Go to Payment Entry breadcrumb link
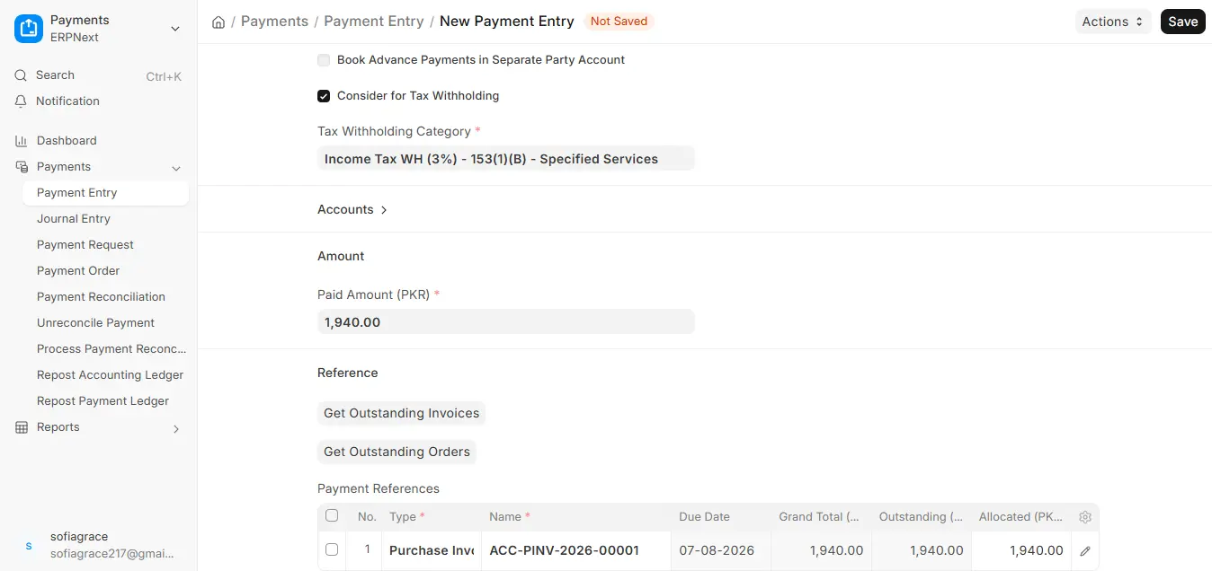Viewport: 1212px width, 571px height. click(374, 22)
